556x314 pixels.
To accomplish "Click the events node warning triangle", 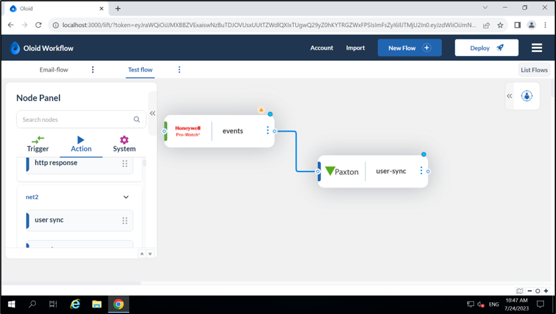I will click(x=262, y=110).
